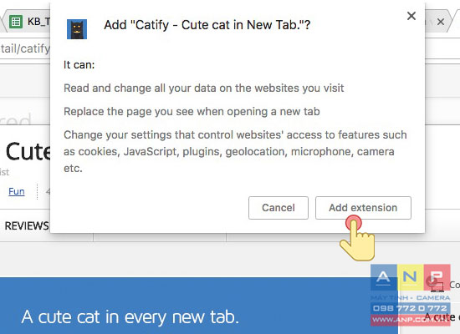
Task: Click the large 'Cute' extension title text
Action: pos(28,152)
